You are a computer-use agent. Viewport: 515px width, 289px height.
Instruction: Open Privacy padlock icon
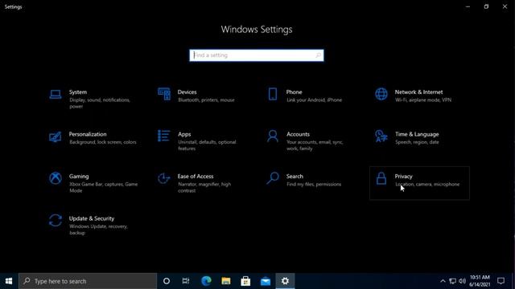pyautogui.click(x=381, y=178)
